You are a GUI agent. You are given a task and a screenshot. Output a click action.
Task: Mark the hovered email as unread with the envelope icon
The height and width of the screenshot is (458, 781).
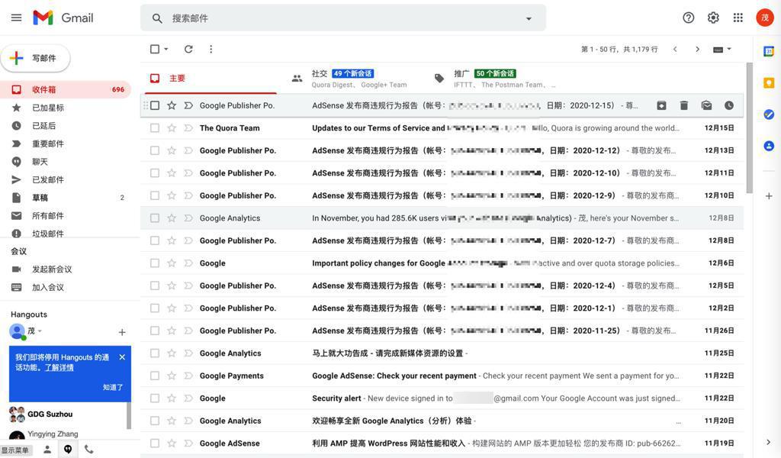[x=706, y=105]
